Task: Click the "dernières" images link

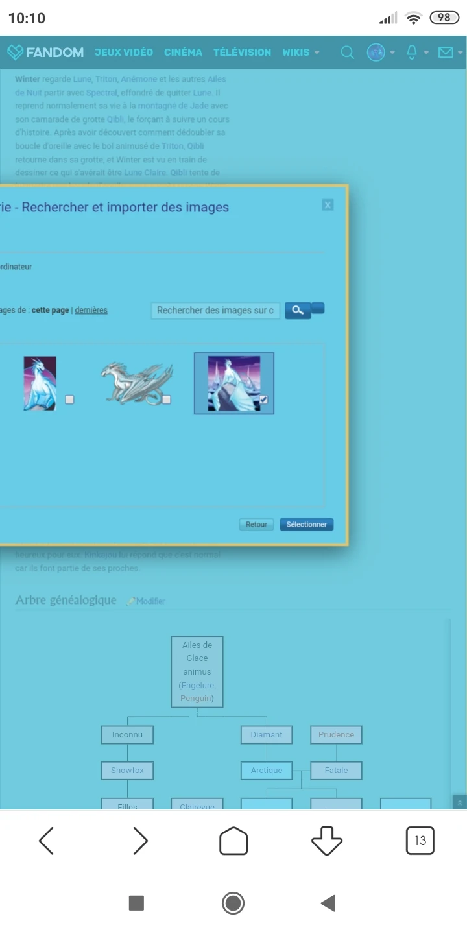Action: point(91,310)
